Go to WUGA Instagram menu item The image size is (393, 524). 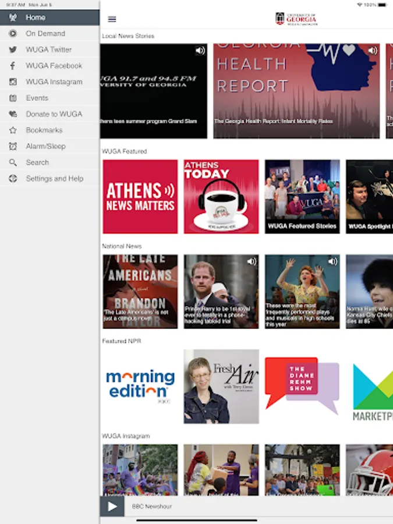[x=50, y=82]
